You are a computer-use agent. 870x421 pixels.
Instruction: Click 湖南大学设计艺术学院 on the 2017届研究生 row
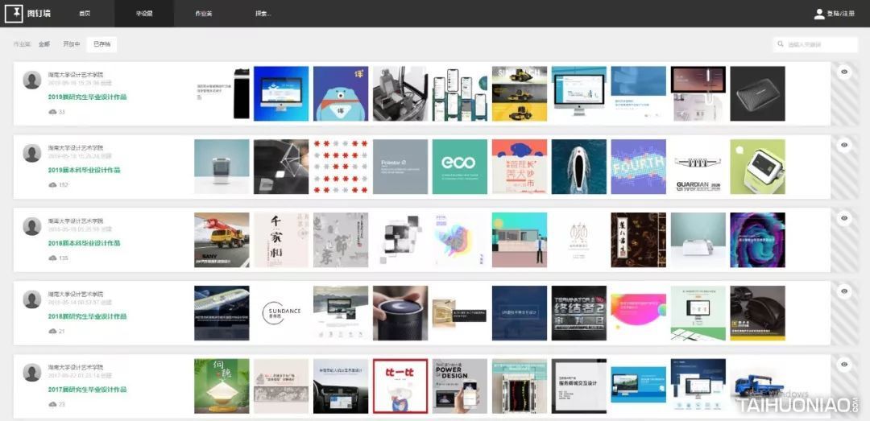click(x=76, y=367)
